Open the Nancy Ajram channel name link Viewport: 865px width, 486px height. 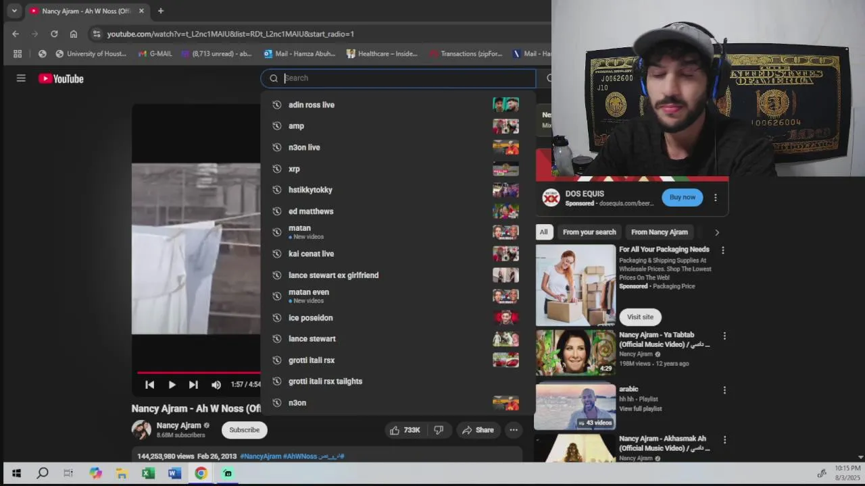pyautogui.click(x=179, y=425)
